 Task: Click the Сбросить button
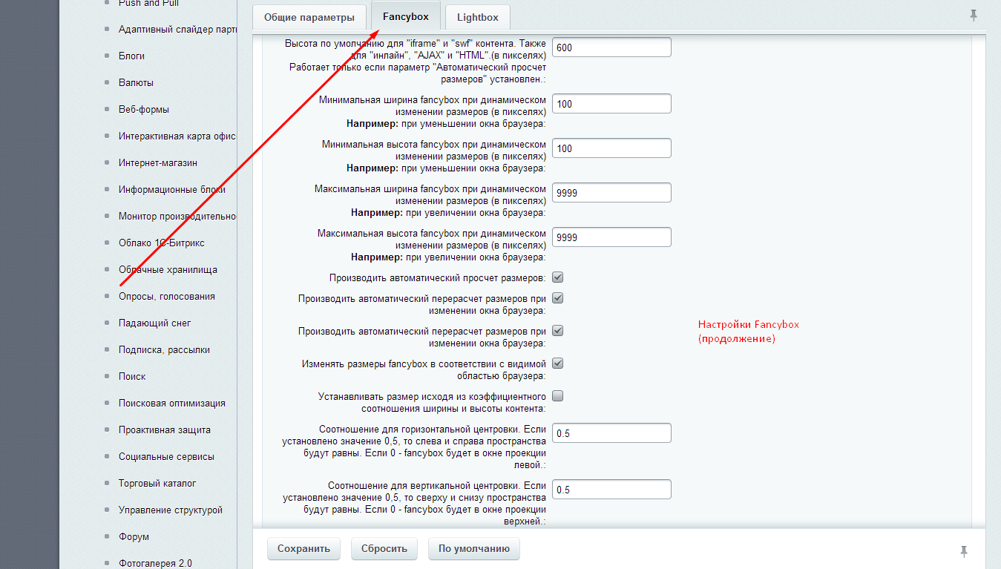point(384,549)
